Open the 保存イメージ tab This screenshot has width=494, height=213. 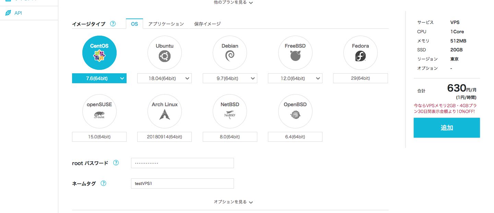pos(207,24)
